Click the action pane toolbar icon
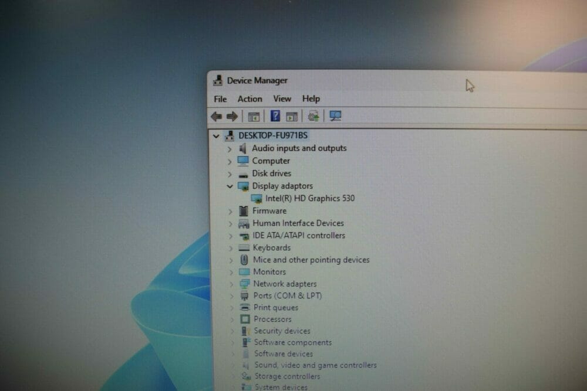The height and width of the screenshot is (391, 587). tap(292, 117)
